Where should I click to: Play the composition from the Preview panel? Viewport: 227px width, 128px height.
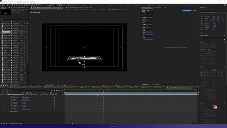click(208, 10)
